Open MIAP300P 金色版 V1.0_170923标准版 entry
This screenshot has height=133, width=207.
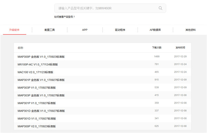click(41, 57)
